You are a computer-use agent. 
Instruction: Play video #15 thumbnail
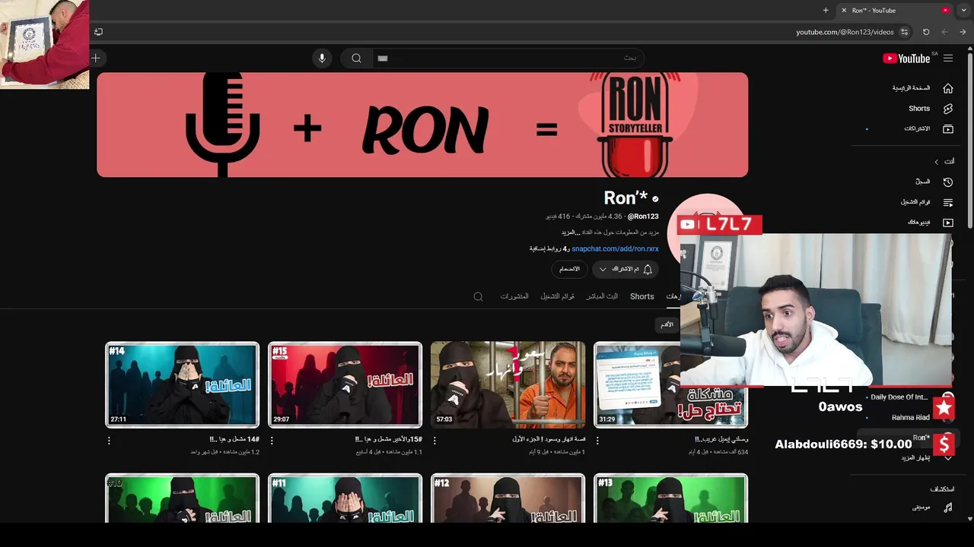pos(345,384)
